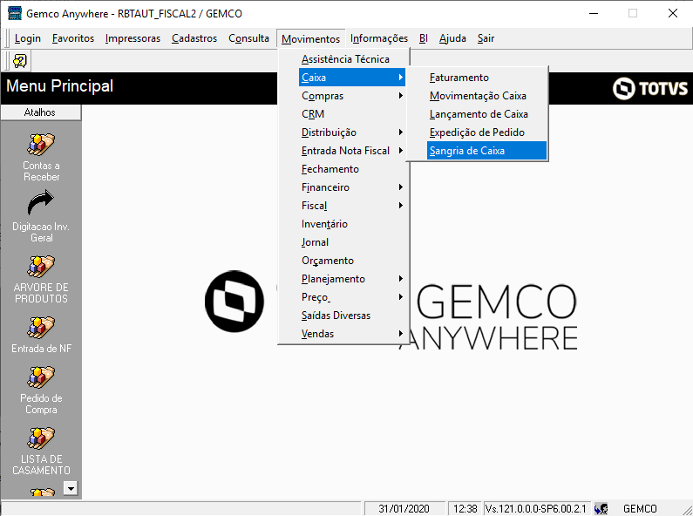693x516 pixels.
Task: Click the Menu Principal heading
Action: tap(59, 85)
